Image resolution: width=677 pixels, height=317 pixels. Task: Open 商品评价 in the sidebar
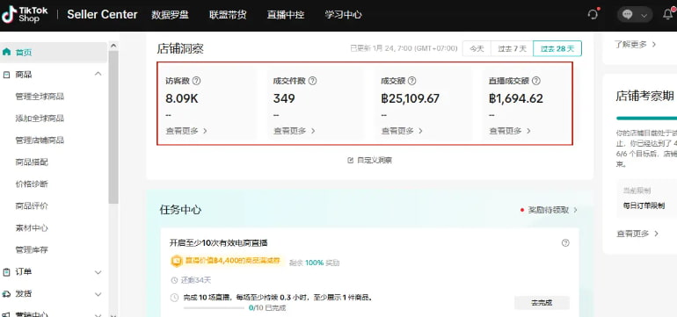click(32, 206)
